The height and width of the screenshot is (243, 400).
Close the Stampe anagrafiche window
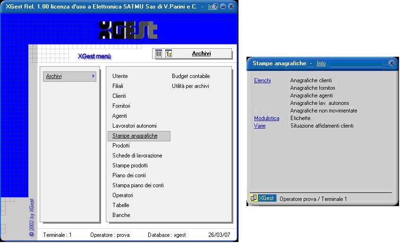(391, 63)
